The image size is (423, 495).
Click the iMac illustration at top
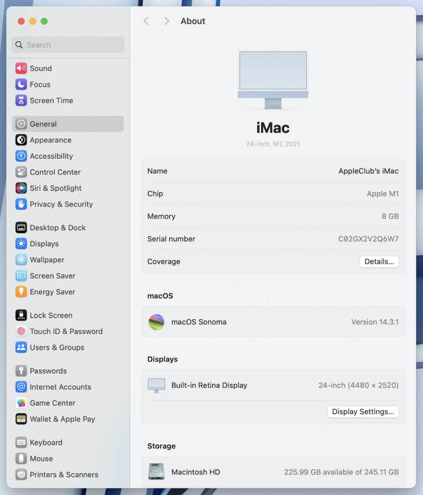[x=273, y=80]
